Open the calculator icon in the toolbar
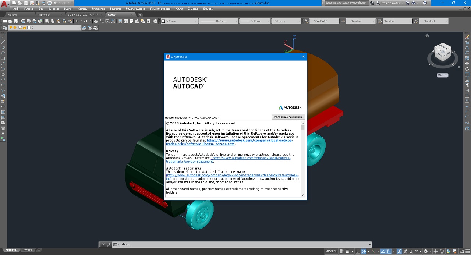Image resolution: width=471 pixels, height=255 pixels. 148,21
